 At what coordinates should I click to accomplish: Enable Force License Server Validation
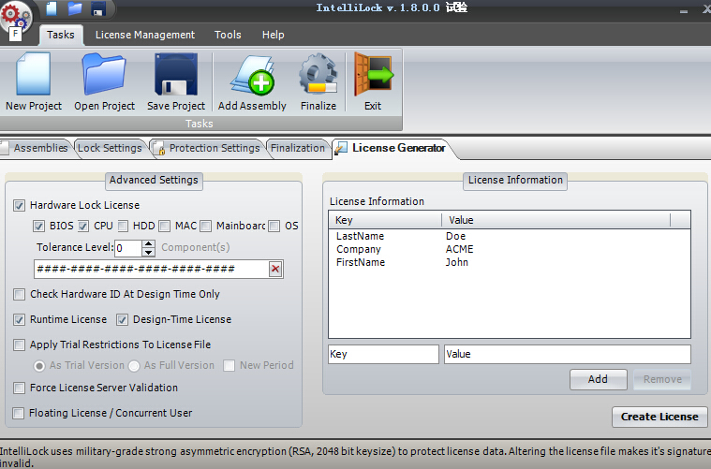(x=19, y=388)
